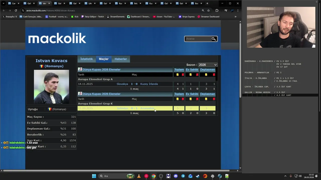Open the Canlı Sonuçlar bookmark
The image size is (321, 180).
31,17
